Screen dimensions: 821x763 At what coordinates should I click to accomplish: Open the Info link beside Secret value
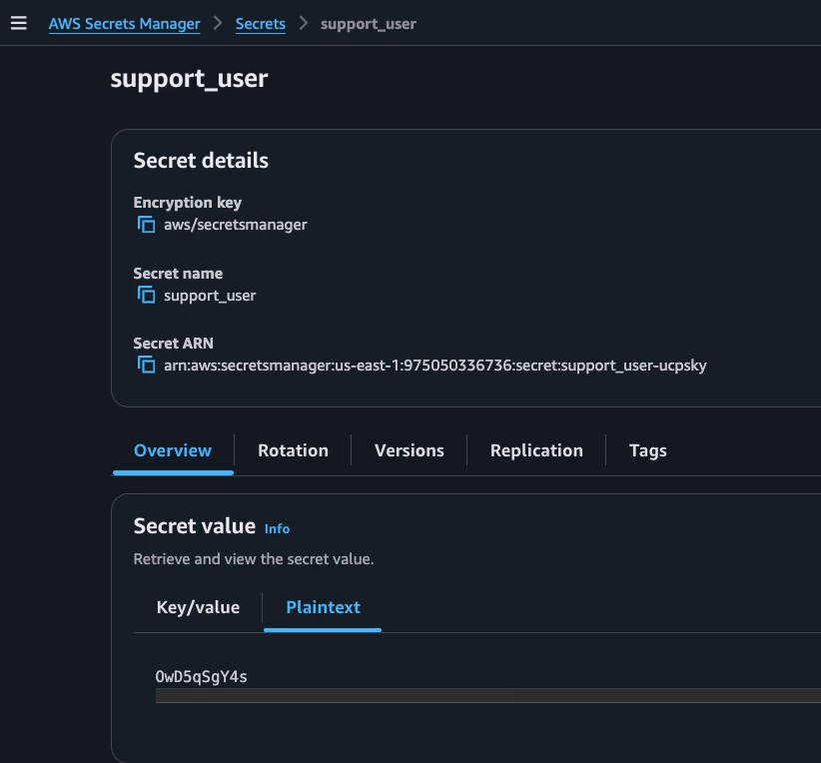(x=277, y=529)
